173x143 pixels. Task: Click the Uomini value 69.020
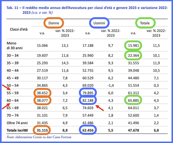tap(88, 85)
